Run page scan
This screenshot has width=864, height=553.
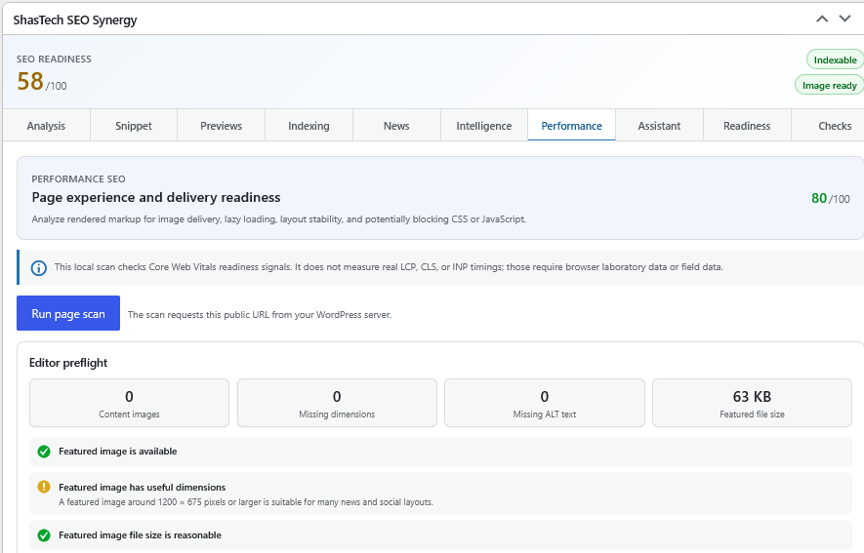pyautogui.click(x=68, y=313)
